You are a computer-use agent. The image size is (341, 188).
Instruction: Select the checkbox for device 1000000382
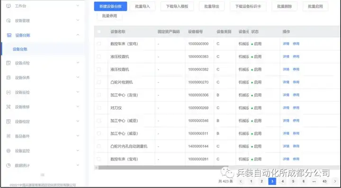[x=99, y=69]
